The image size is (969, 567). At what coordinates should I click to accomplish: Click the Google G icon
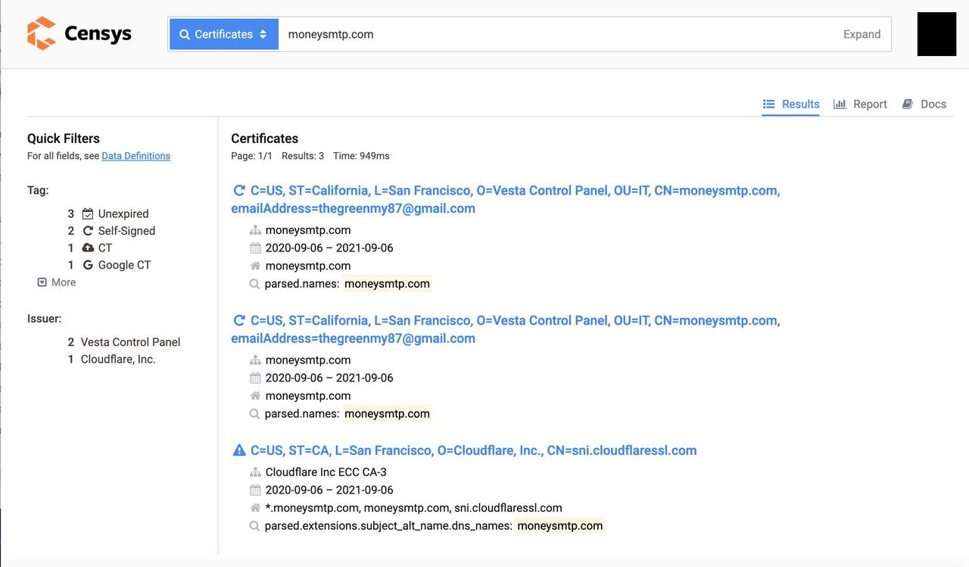click(88, 265)
